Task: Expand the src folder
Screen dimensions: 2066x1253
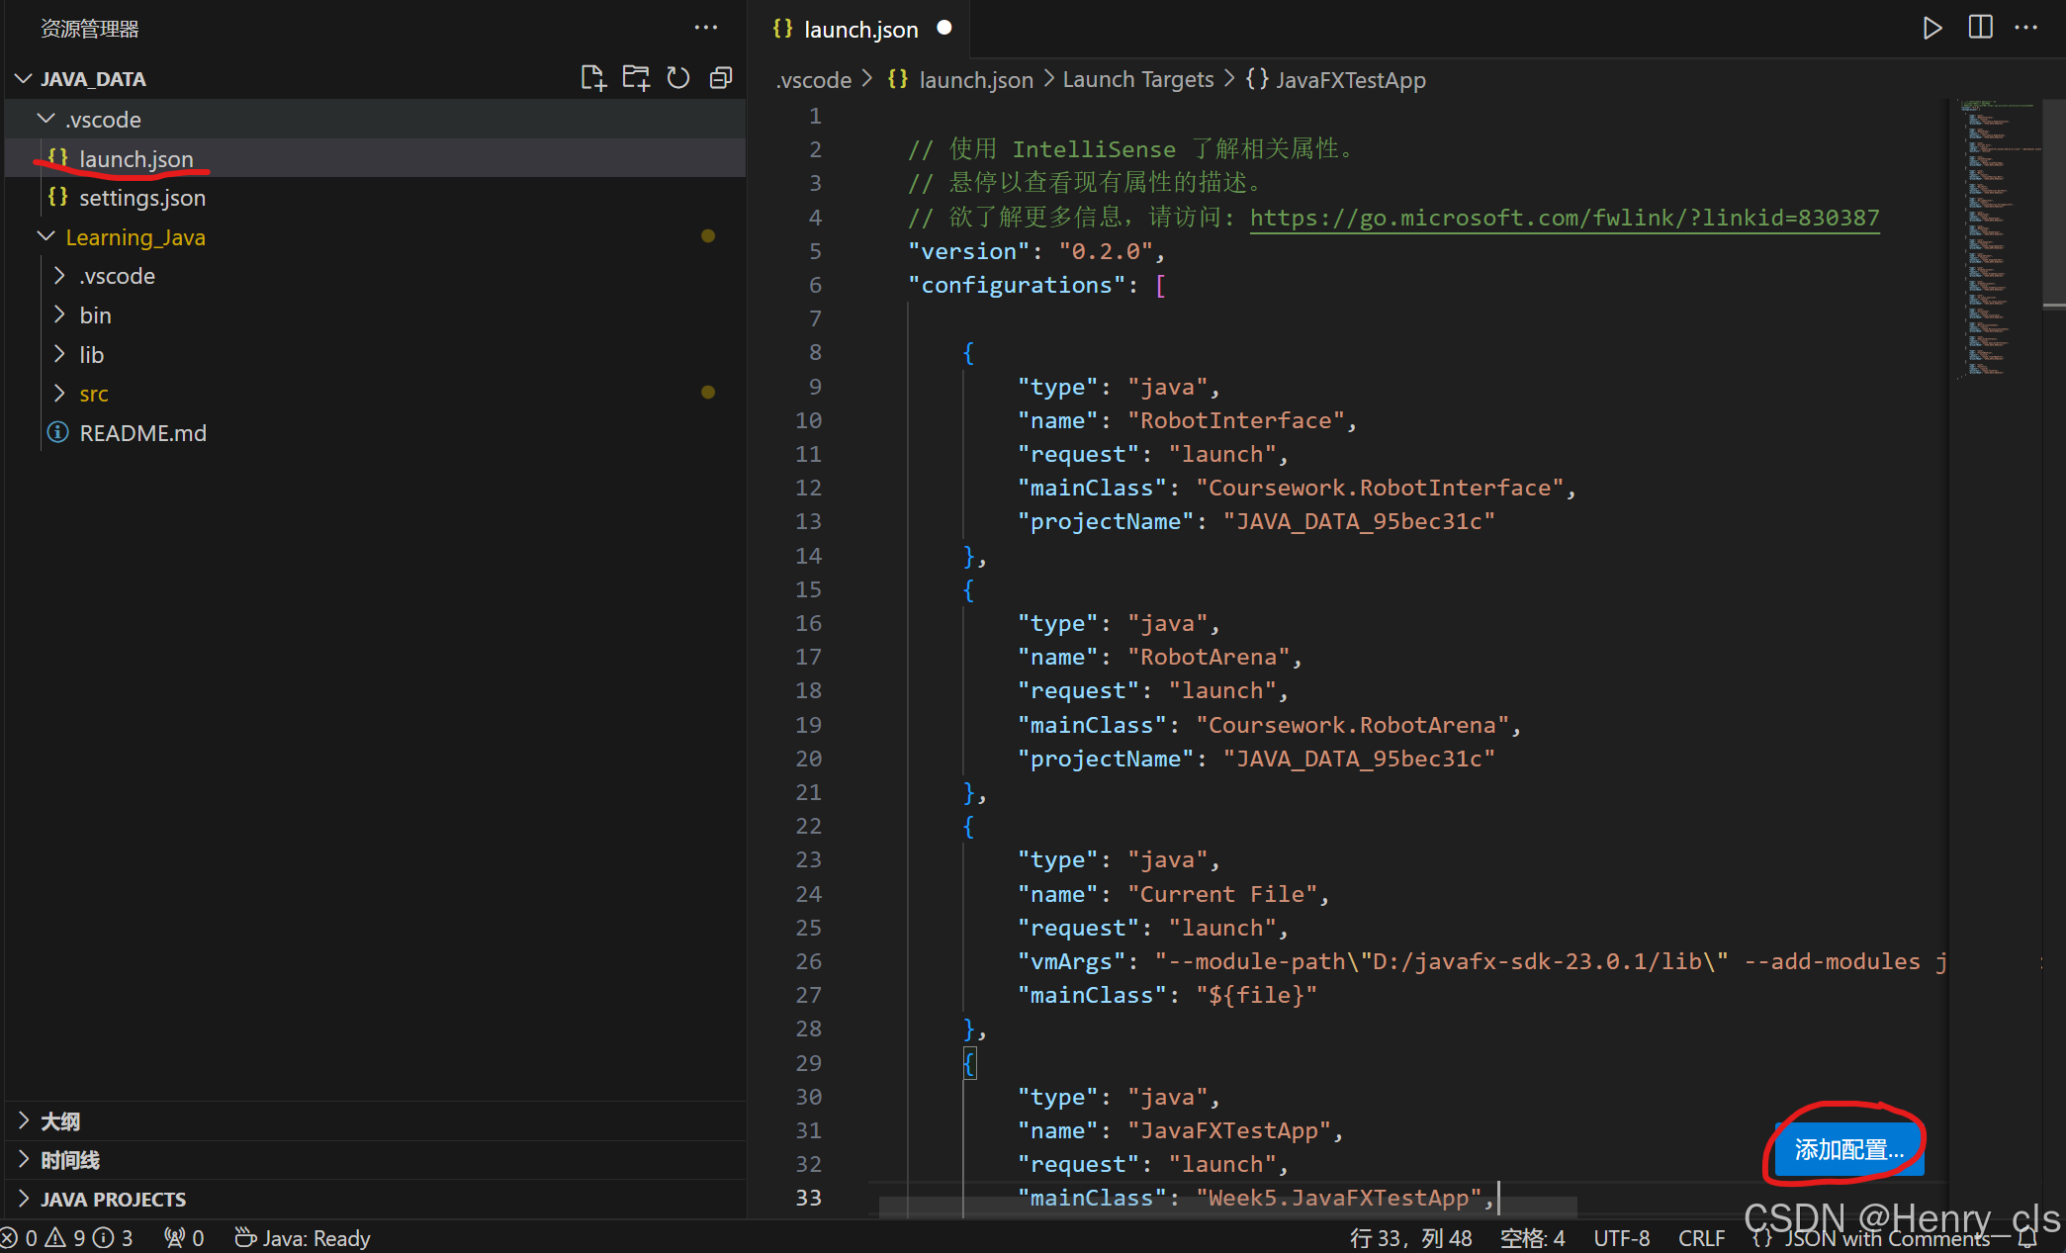Action: (x=93, y=394)
